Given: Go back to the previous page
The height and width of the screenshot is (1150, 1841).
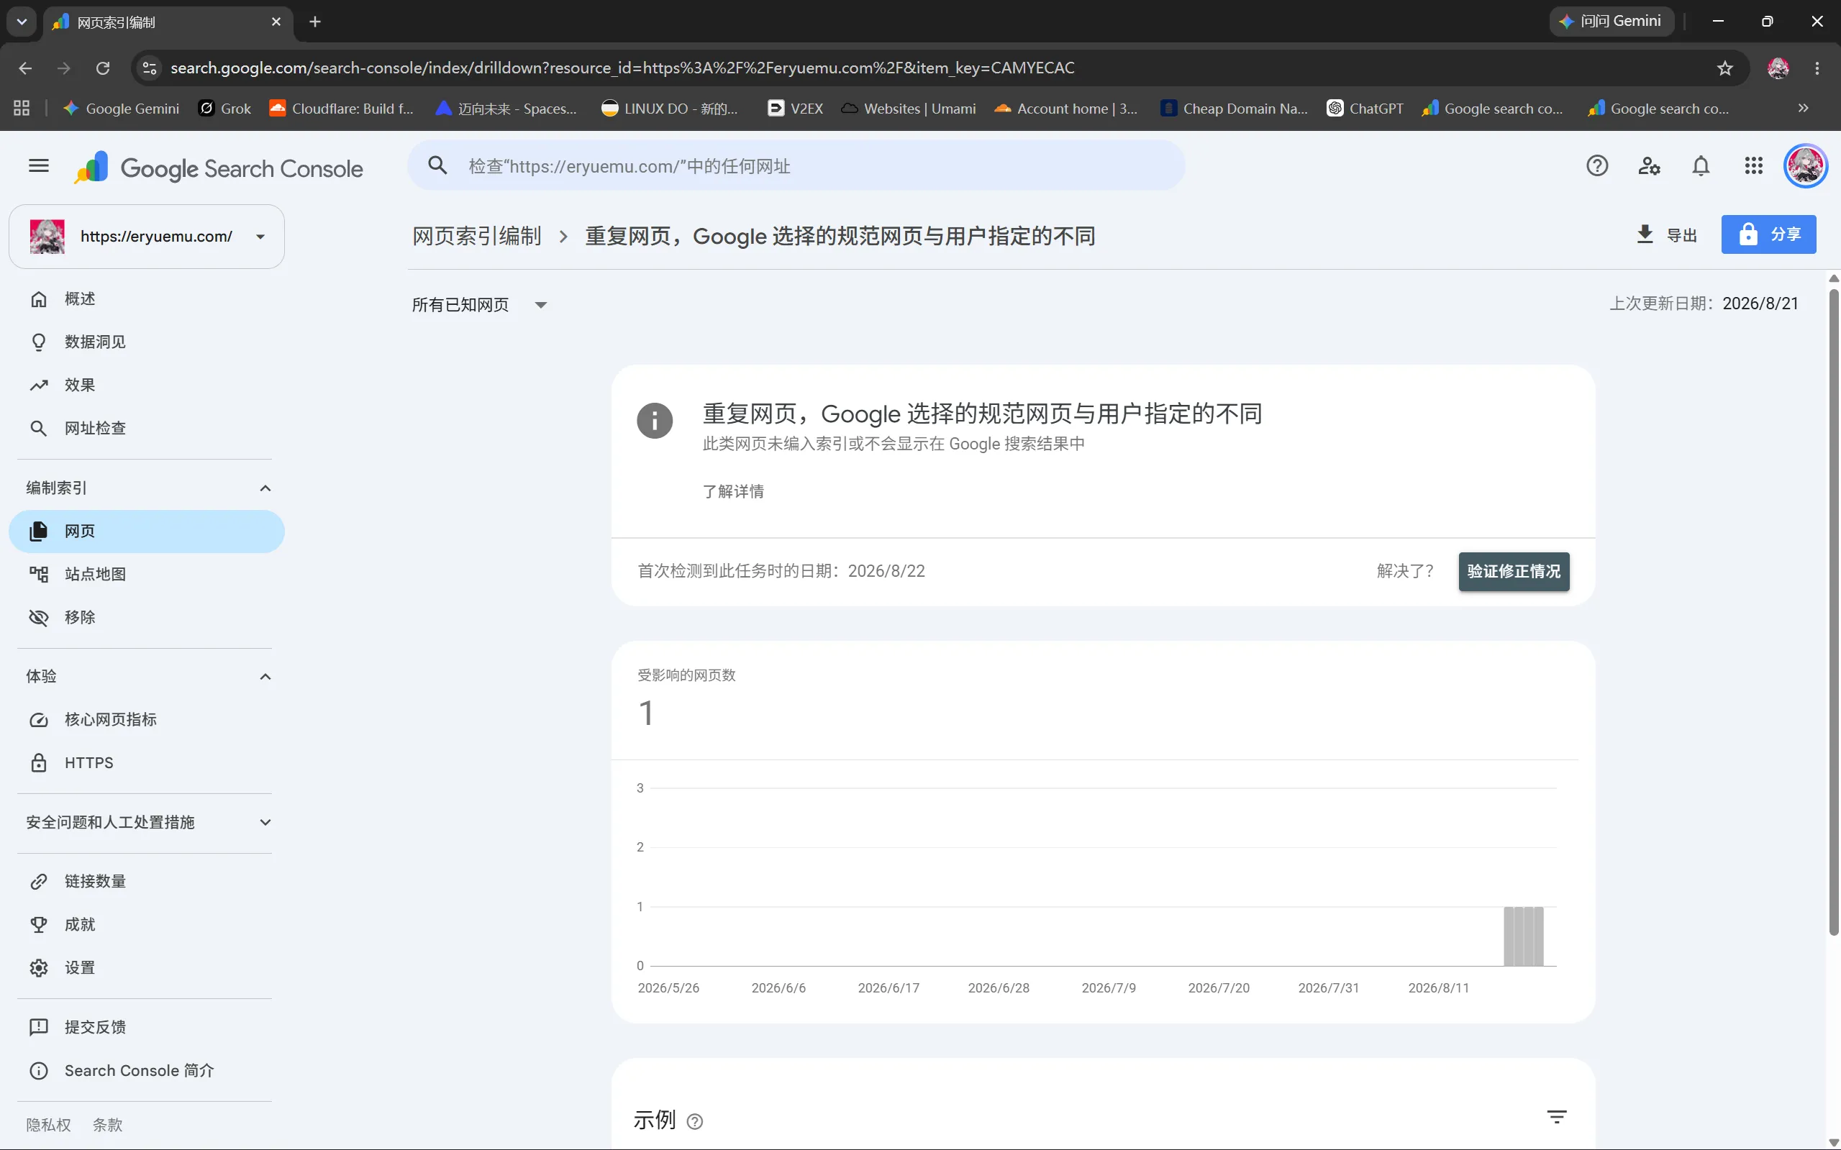Looking at the screenshot, I should (x=25, y=68).
